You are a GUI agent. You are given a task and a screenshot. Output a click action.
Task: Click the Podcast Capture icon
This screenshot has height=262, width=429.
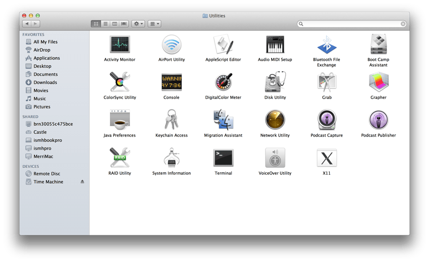tap(327, 120)
